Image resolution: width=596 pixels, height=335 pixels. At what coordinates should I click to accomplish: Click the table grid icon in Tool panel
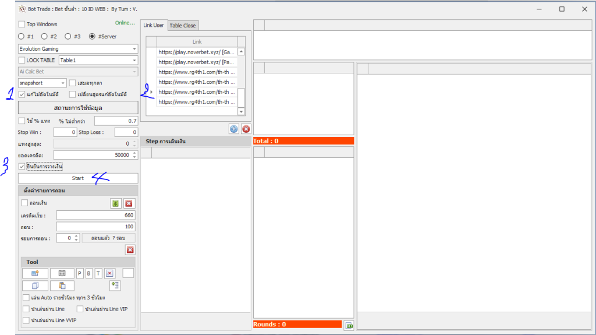coord(35,273)
